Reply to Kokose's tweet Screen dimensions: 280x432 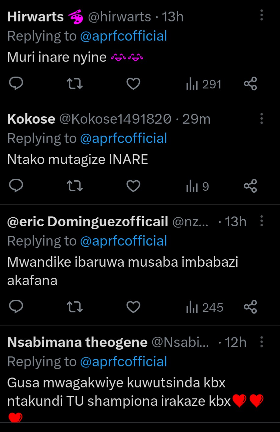coord(16,186)
